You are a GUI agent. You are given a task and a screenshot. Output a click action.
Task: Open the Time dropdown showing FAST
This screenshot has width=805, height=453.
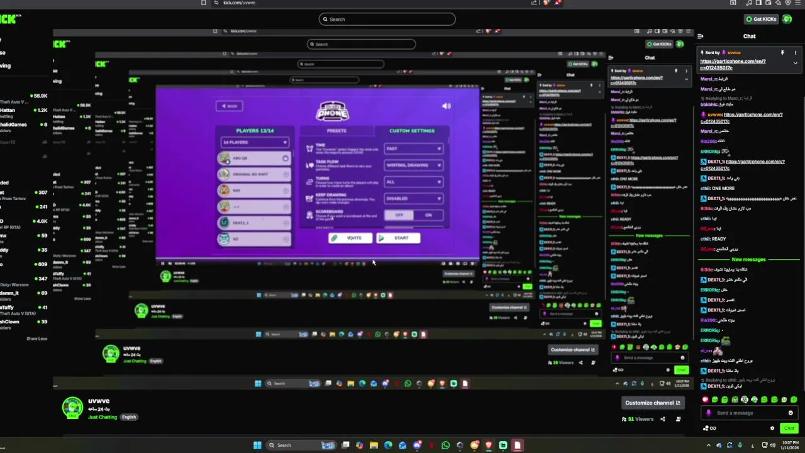tap(413, 148)
